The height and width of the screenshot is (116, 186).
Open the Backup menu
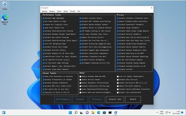[45, 11]
